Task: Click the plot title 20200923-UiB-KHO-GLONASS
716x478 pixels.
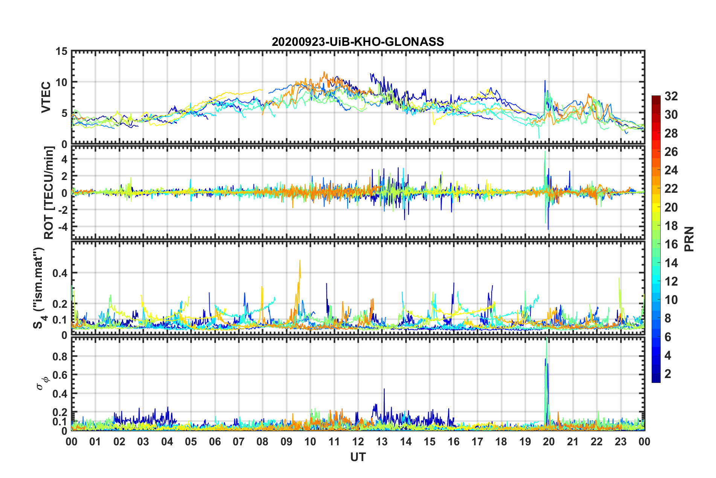Action: tap(358, 41)
